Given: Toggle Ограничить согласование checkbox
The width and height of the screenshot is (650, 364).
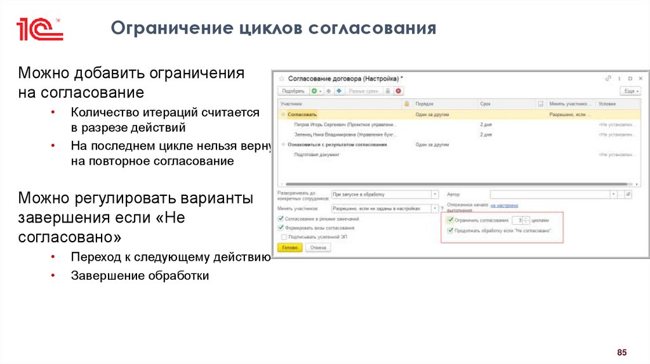Looking at the screenshot, I should click(x=450, y=220).
